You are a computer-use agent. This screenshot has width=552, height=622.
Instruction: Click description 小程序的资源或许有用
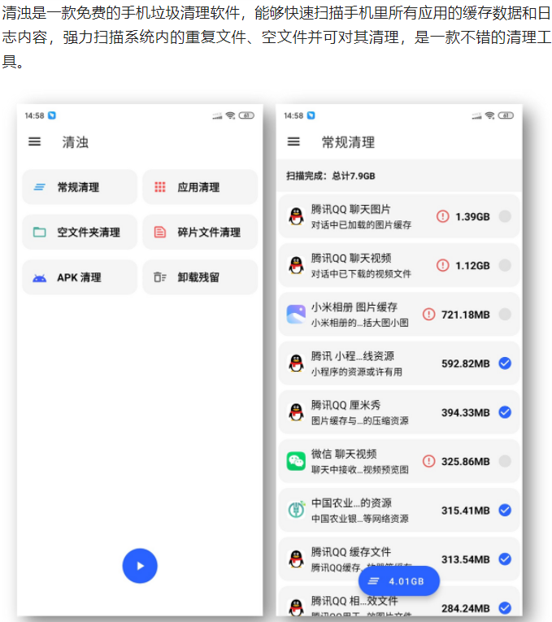(x=357, y=372)
